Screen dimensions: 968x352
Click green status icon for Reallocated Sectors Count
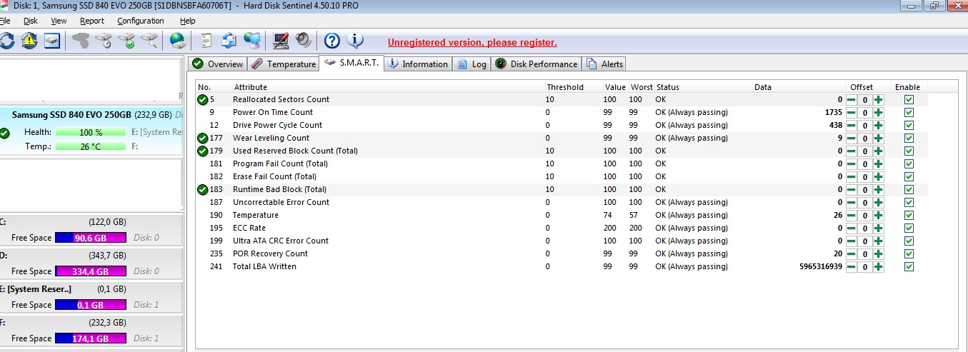(x=203, y=99)
